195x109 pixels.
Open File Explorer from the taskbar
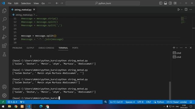9,107
